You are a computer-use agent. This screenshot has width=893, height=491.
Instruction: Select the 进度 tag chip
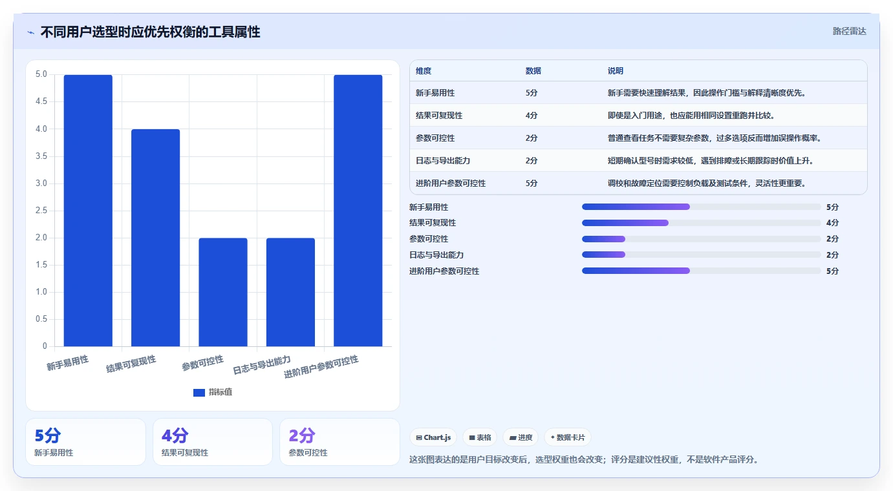[521, 437]
